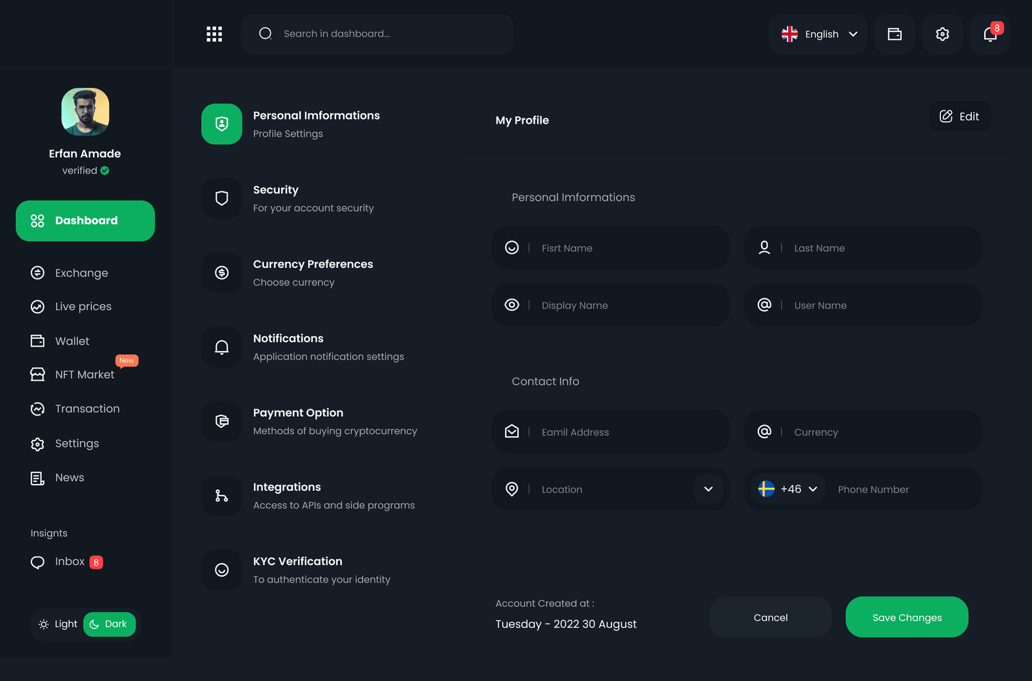Click the Wallet sidebar icon

(37, 341)
